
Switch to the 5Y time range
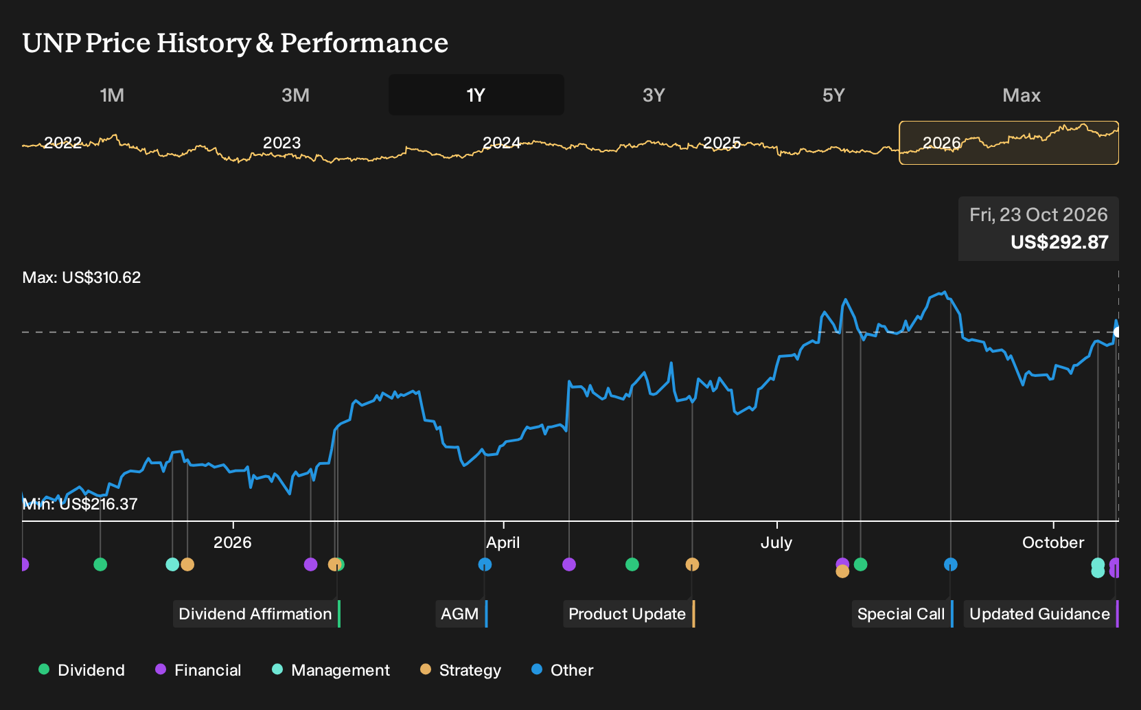[833, 95]
